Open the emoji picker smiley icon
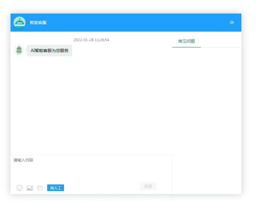 (x=20, y=188)
